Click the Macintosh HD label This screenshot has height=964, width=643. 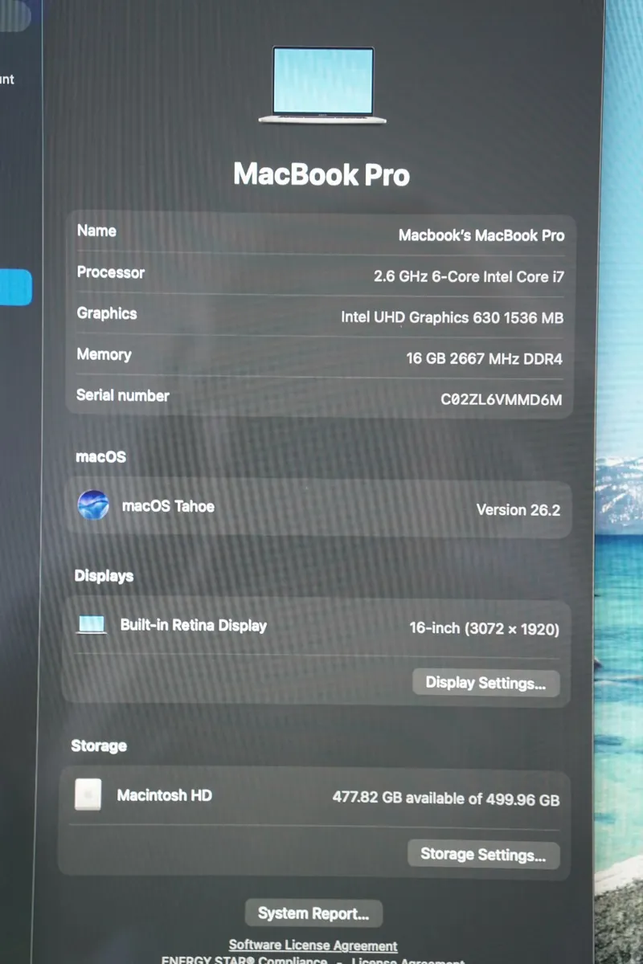165,795
